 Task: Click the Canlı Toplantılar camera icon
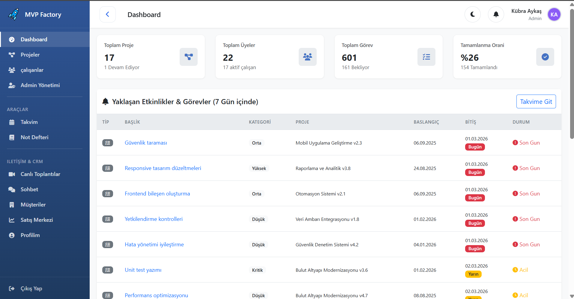(12, 174)
